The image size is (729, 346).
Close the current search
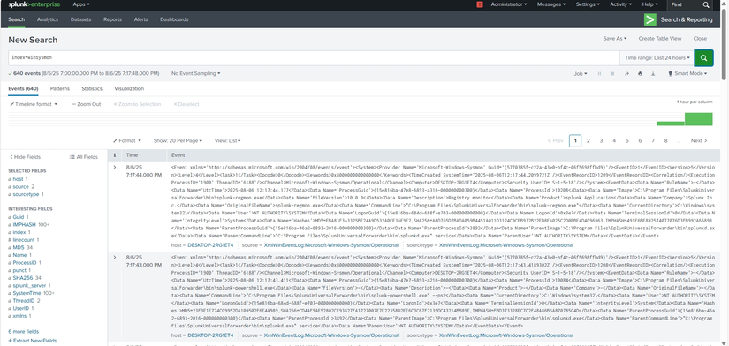click(700, 39)
